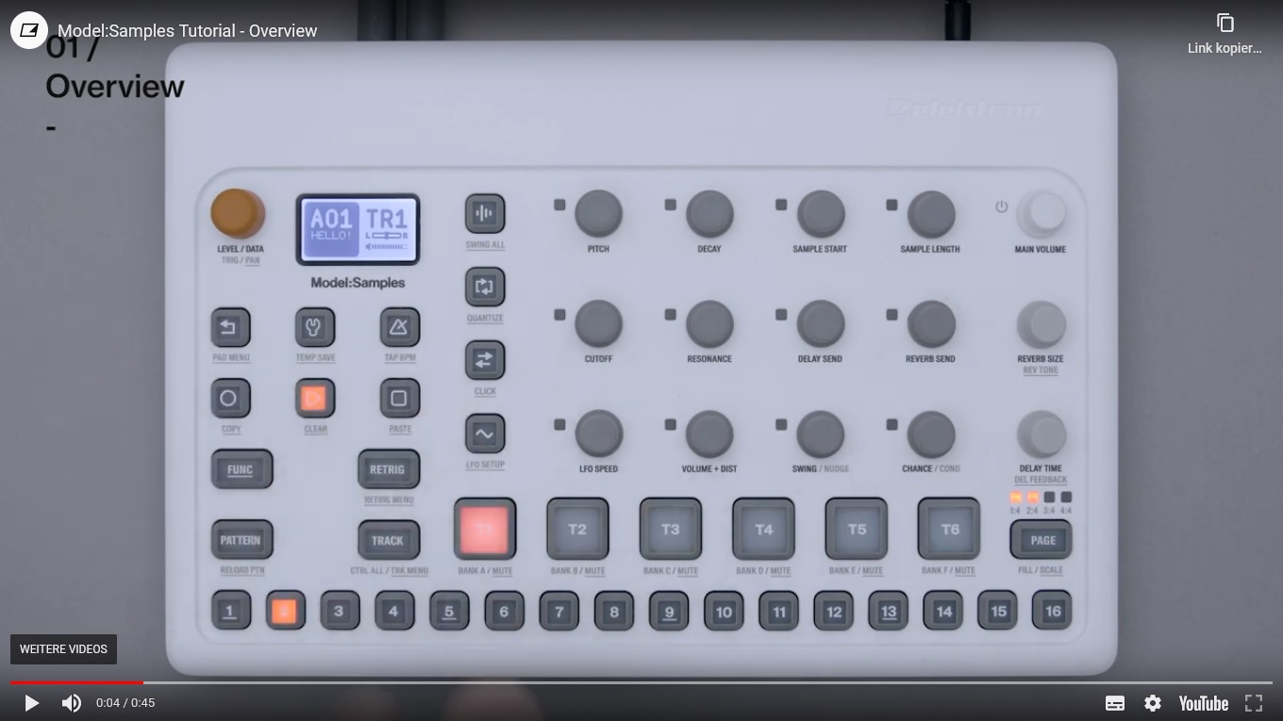
Task: Click the Resonance knob
Action: click(709, 324)
